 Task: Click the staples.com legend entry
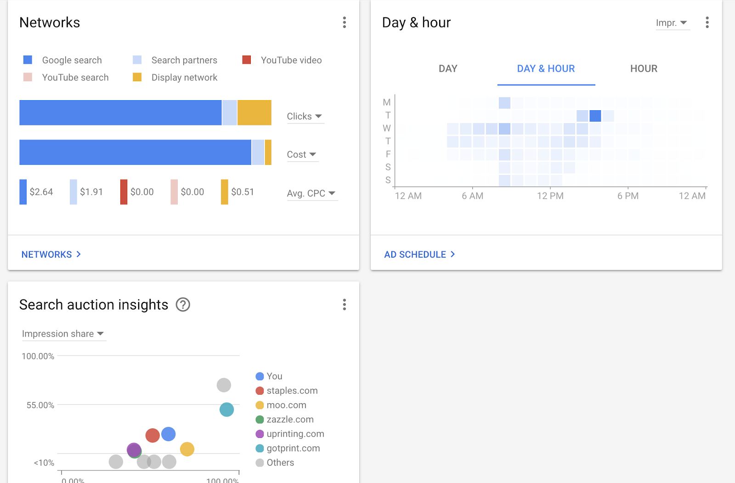pyautogui.click(x=287, y=391)
